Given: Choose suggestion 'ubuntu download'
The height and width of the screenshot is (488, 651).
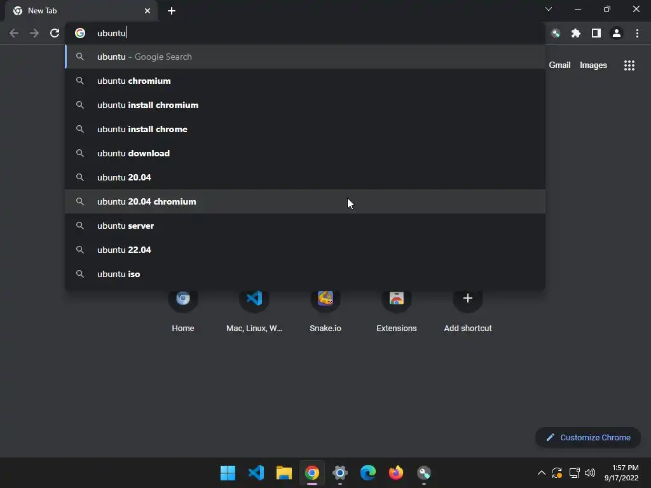Looking at the screenshot, I should 305,153.
